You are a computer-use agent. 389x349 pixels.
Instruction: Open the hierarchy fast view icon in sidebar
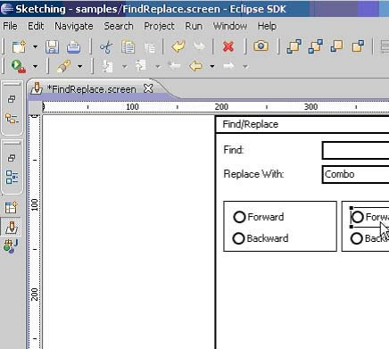coord(12,119)
